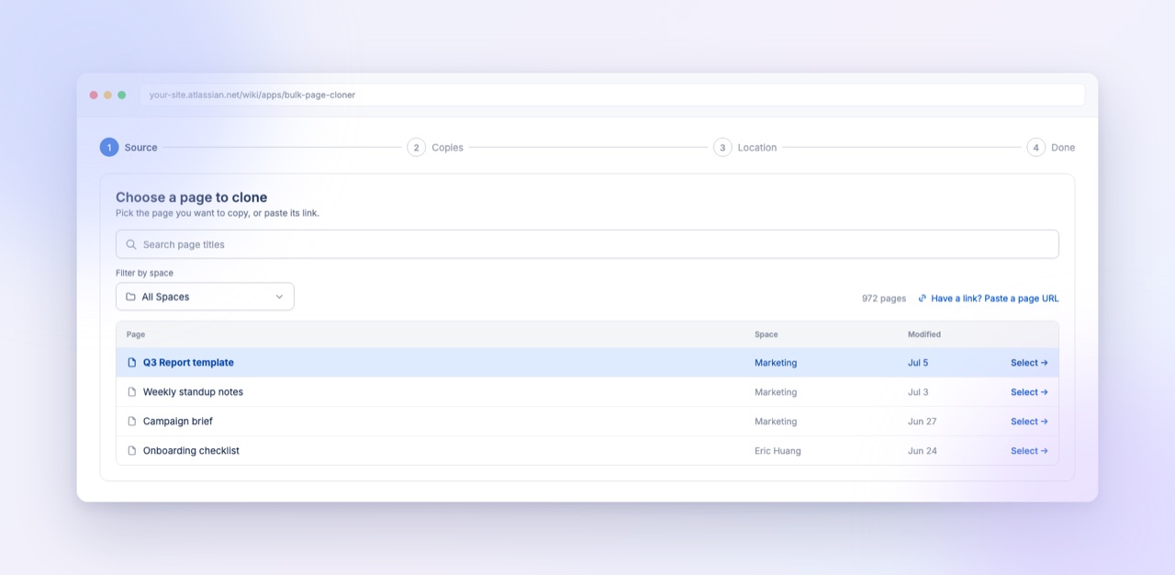Click the link icon beside Paste a page URL
The image size is (1175, 575).
pyautogui.click(x=923, y=299)
